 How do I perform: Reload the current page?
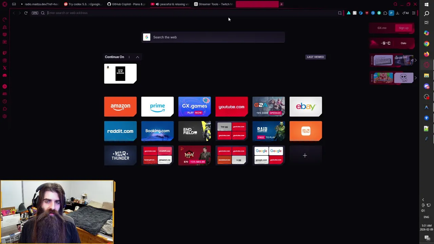point(26,13)
